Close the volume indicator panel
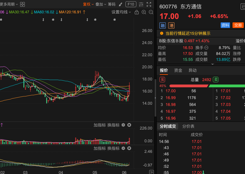 129,125
